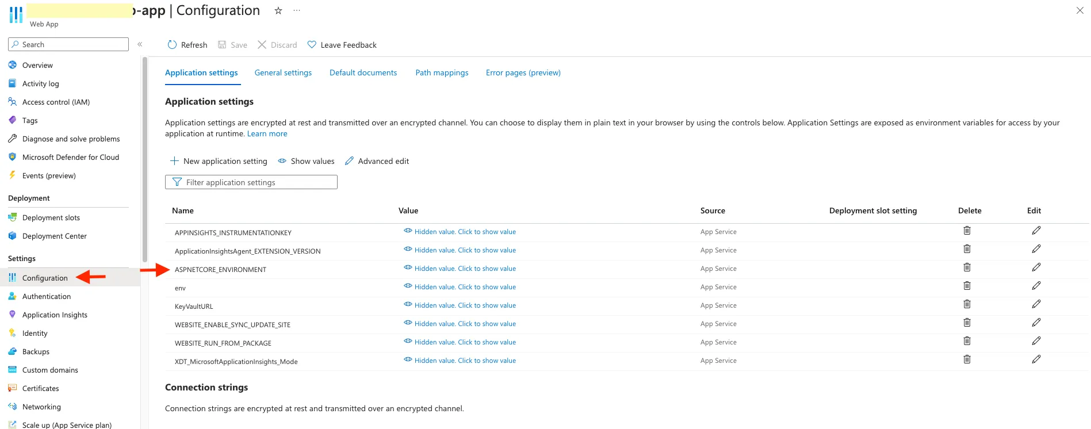Screen dimensions: 1091x429
Task: Edit the KeyVaultURL setting
Action: [1036, 304]
